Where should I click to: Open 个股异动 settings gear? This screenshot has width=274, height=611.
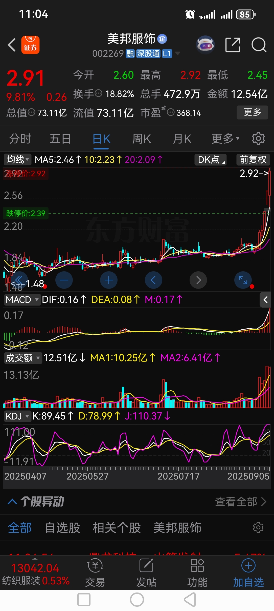click(x=258, y=527)
